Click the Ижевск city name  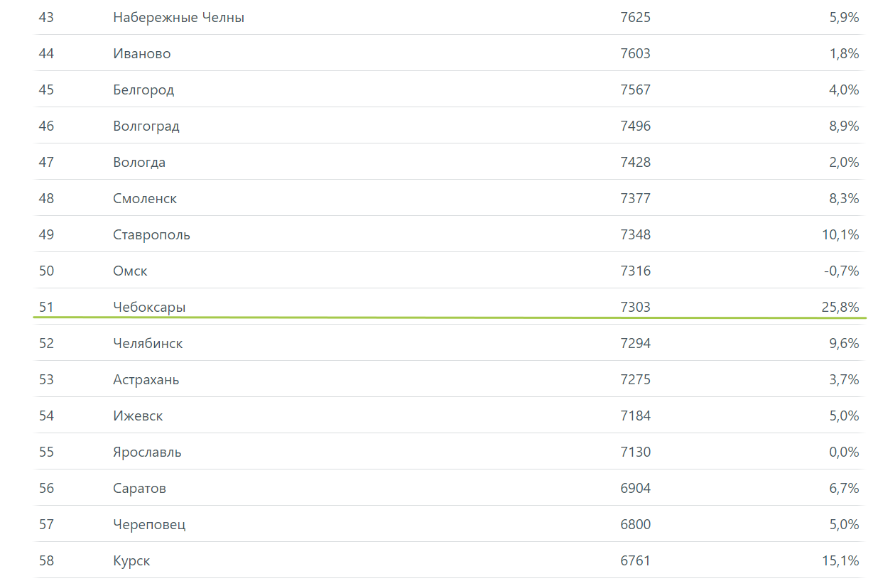point(138,416)
